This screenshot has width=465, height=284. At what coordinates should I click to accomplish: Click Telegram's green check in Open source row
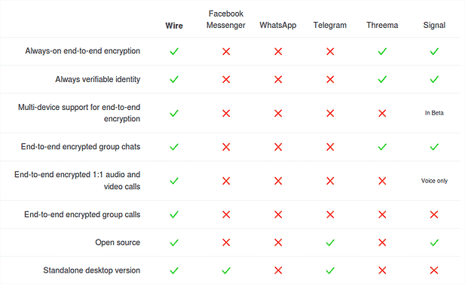click(330, 243)
